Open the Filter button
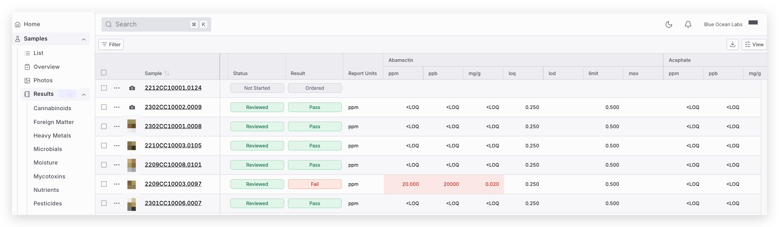 pos(111,44)
